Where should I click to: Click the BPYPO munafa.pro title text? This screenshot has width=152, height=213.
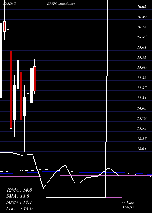tap(61, 4)
